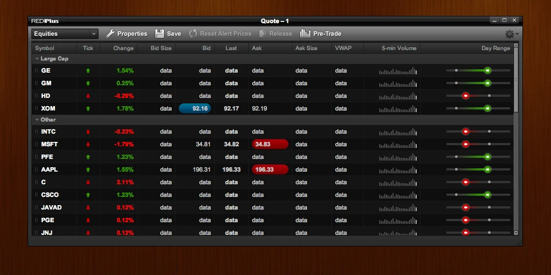
Task: Click the vertical scrollbar thumb
Action: 516,80
